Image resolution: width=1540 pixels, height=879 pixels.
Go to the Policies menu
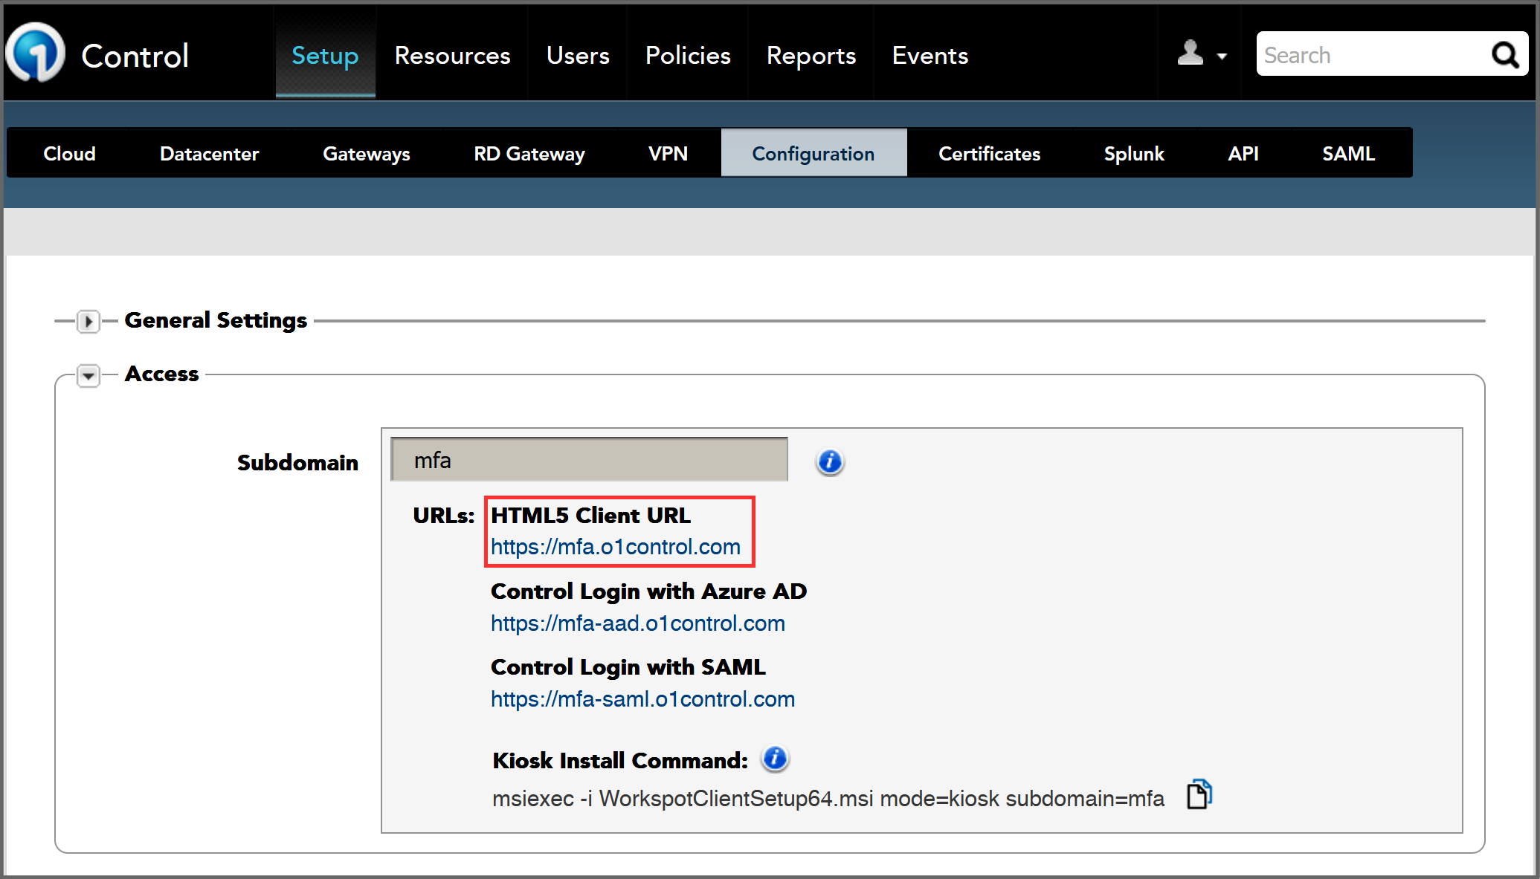688,56
